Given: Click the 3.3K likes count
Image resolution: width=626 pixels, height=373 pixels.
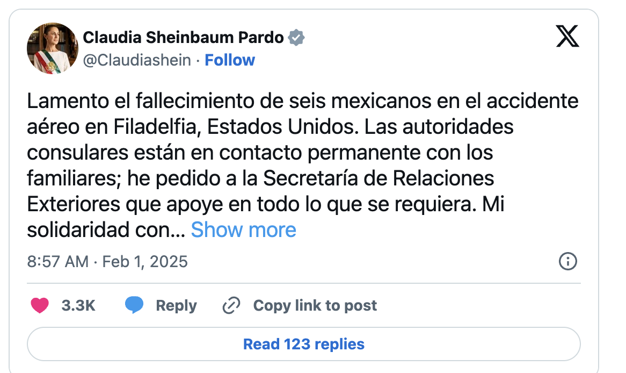Looking at the screenshot, I should point(78,306).
